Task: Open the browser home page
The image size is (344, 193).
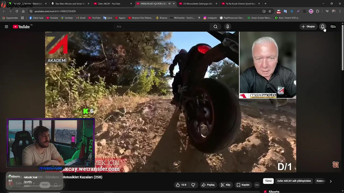Action: click(x=23, y=11)
